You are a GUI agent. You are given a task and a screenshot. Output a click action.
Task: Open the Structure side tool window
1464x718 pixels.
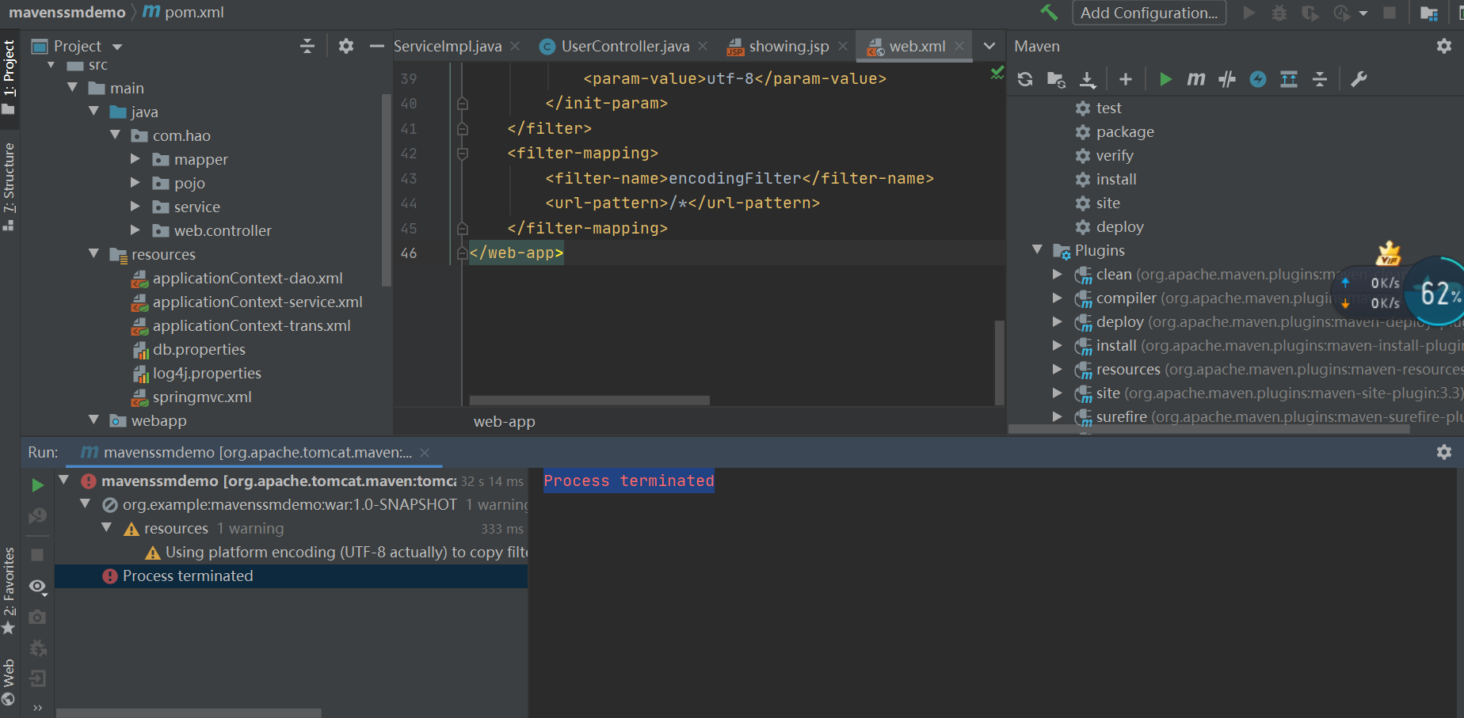click(x=9, y=187)
